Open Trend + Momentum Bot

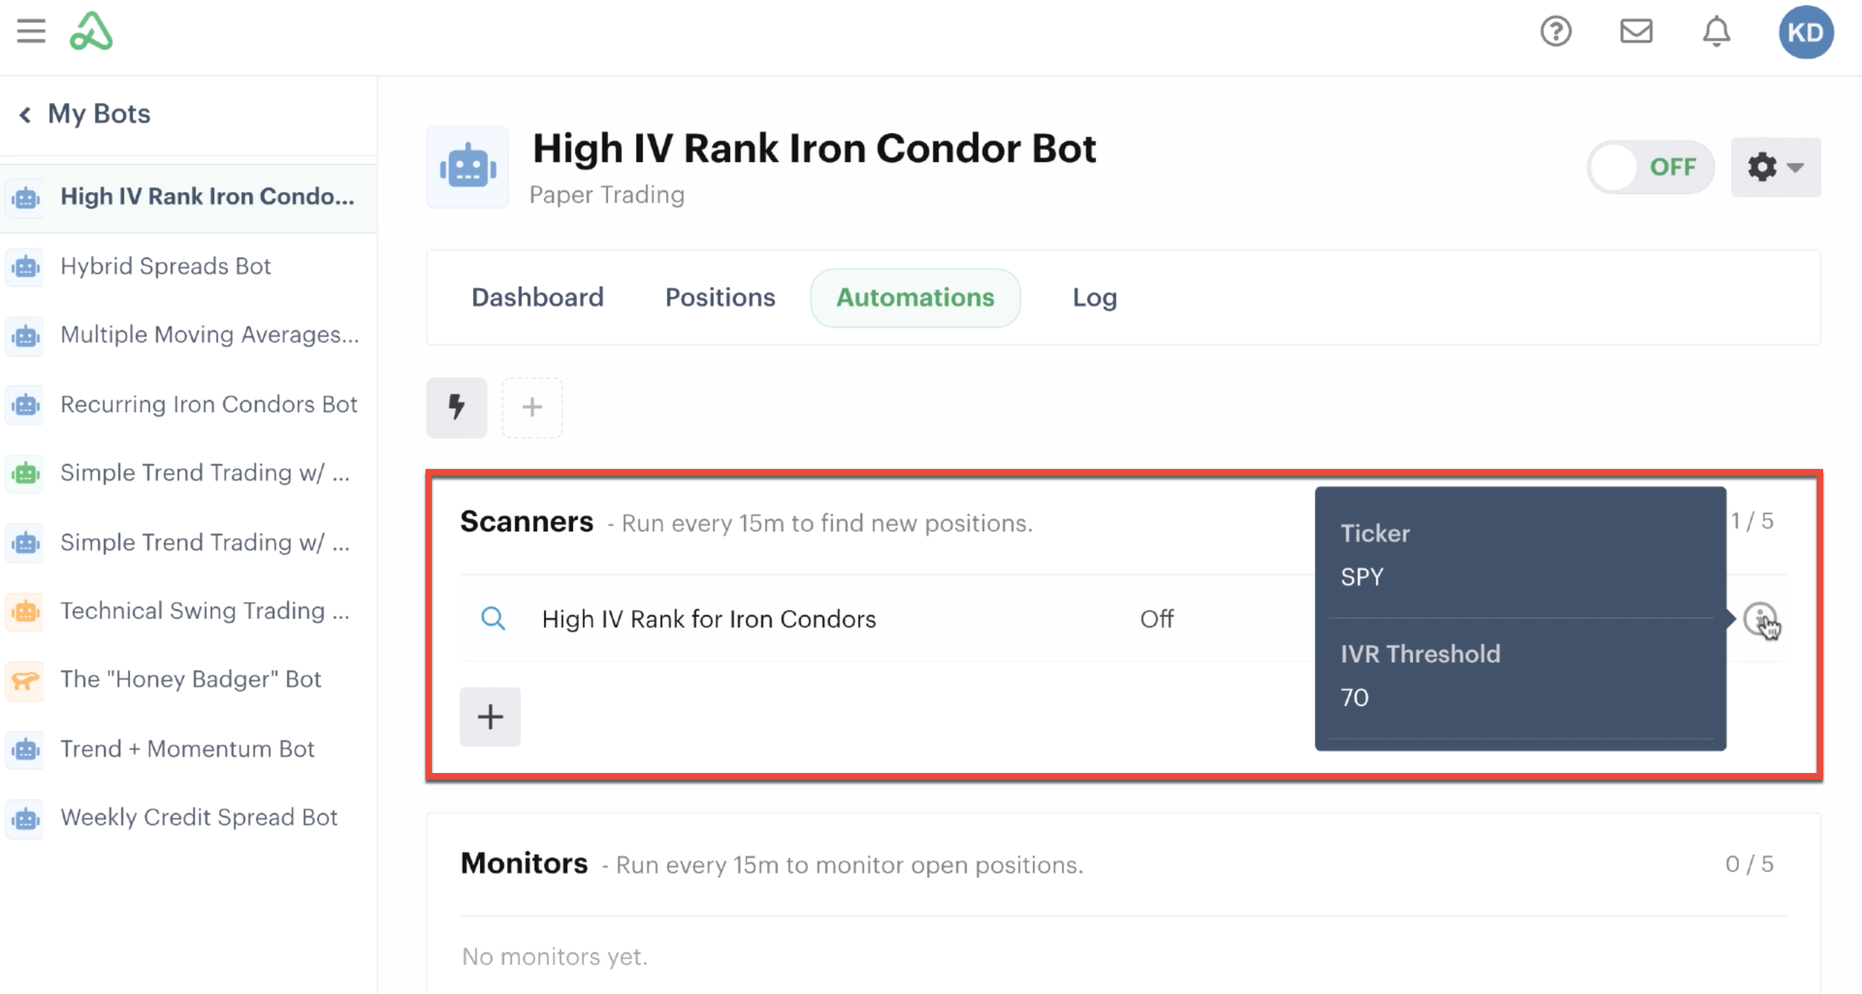[188, 749]
